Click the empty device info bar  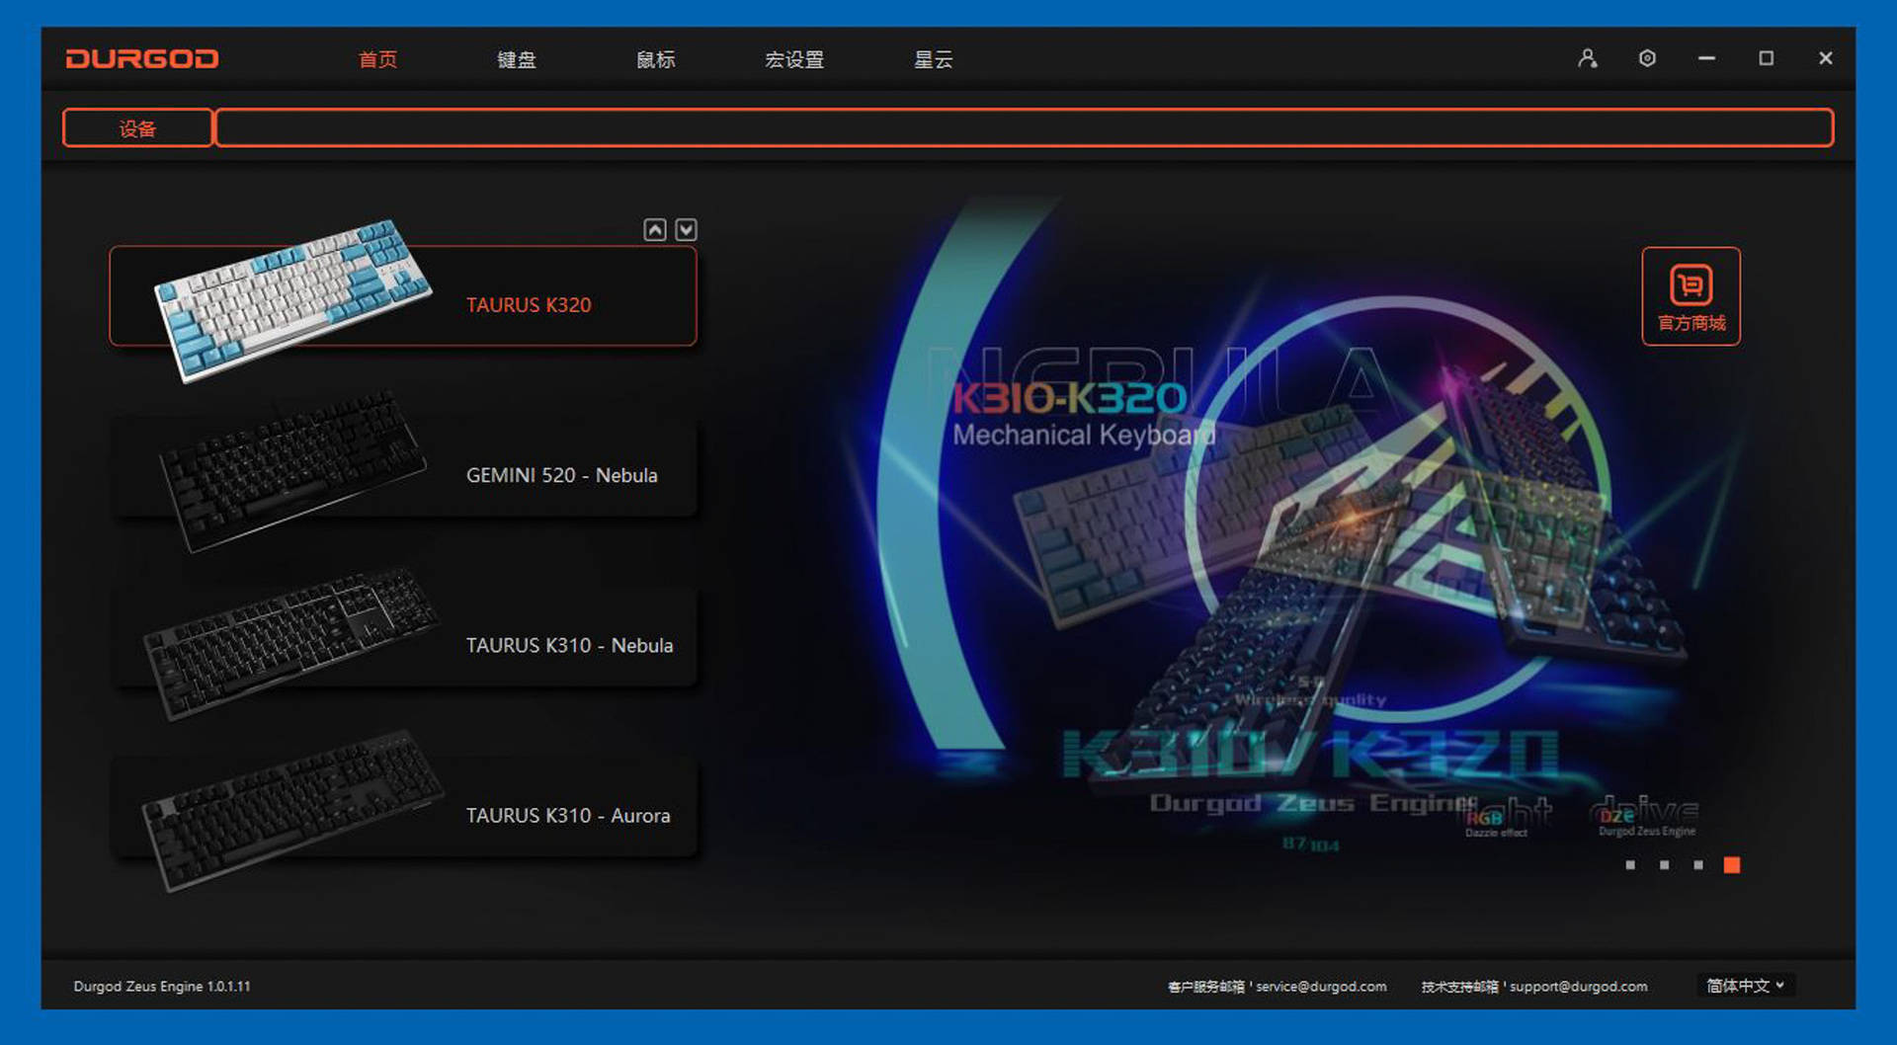pyautogui.click(x=1025, y=127)
